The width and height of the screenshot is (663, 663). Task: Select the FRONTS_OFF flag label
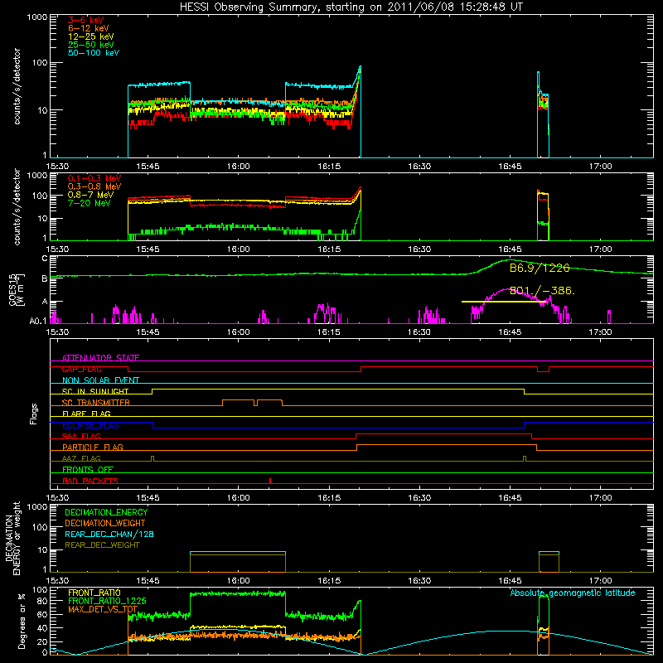(x=88, y=470)
